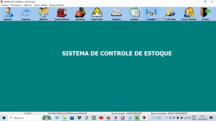This screenshot has height=121, width=216.
Task: Open the Movimentos menu
Action: [16, 5]
